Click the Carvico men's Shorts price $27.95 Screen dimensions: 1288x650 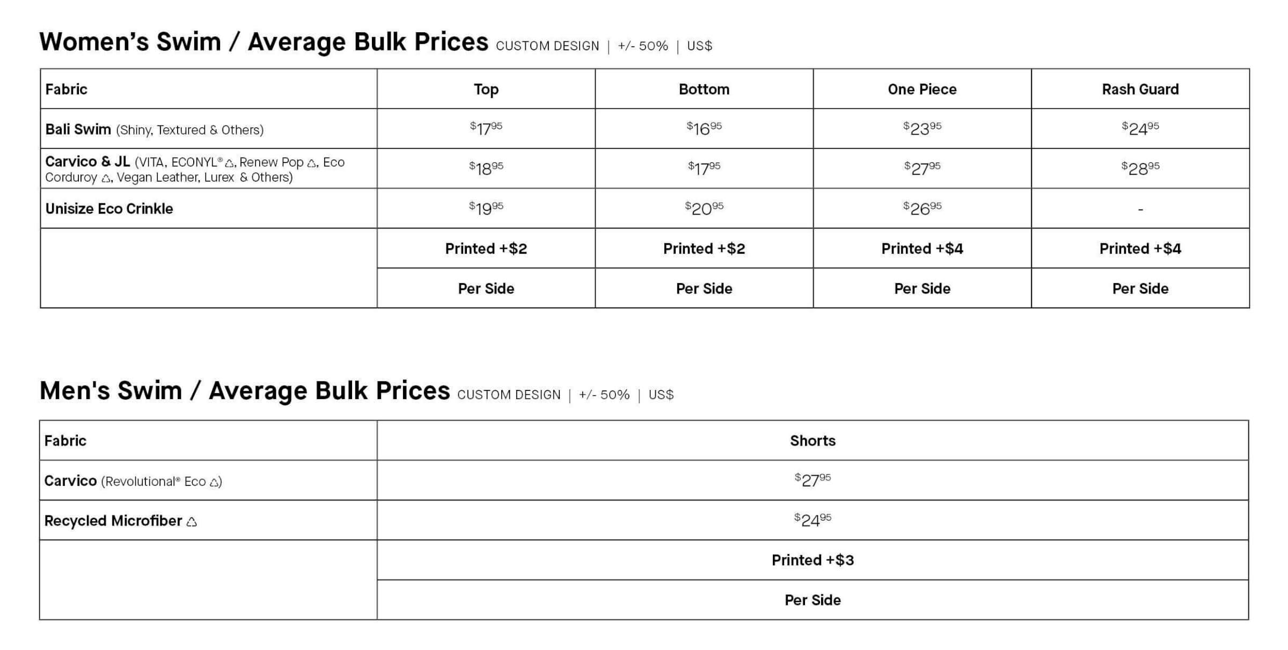813,479
